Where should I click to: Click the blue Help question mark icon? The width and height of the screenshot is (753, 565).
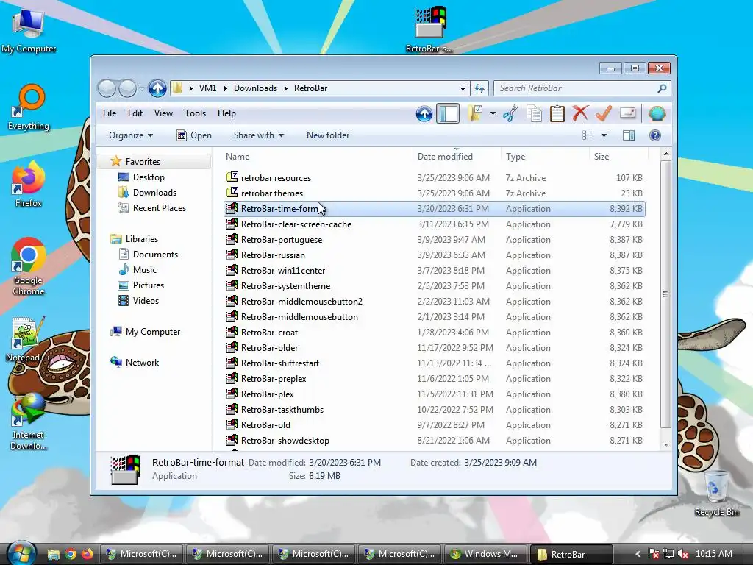coord(655,135)
